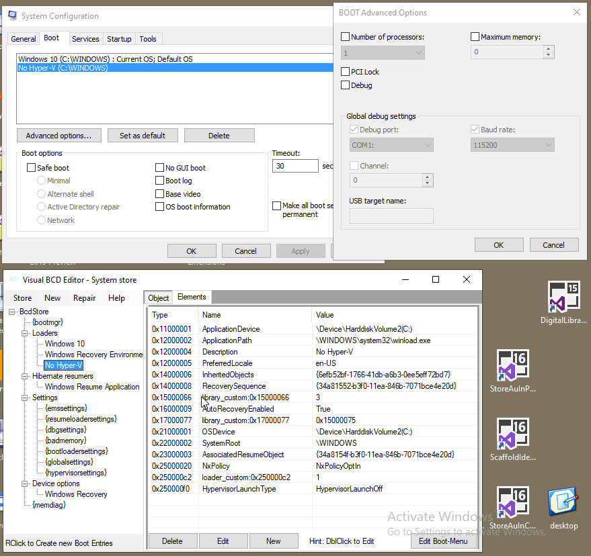The height and width of the screenshot is (556, 591).
Task: Collapse the BcdStore tree root
Action: 12,312
